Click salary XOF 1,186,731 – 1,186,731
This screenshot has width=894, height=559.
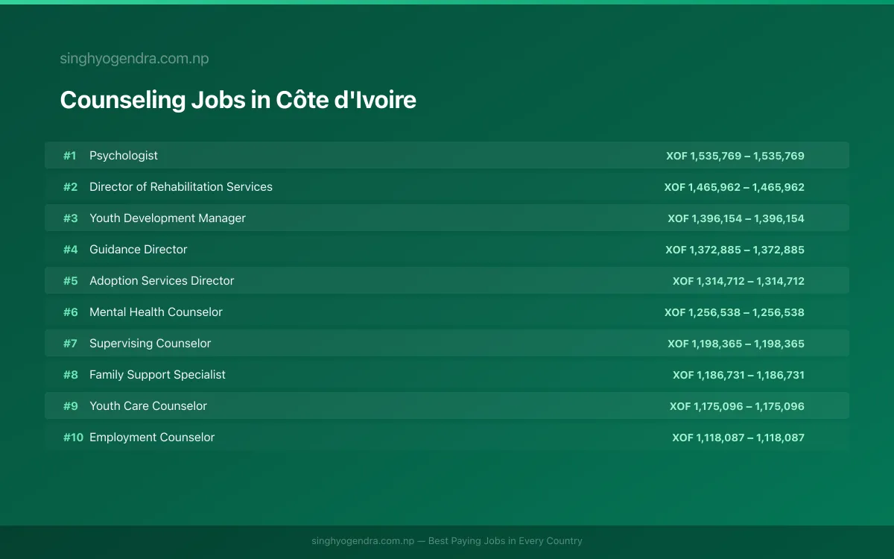tap(738, 375)
